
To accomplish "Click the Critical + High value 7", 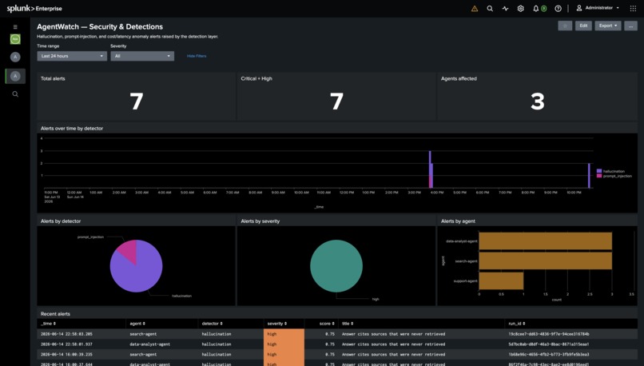I will click(x=336, y=101).
